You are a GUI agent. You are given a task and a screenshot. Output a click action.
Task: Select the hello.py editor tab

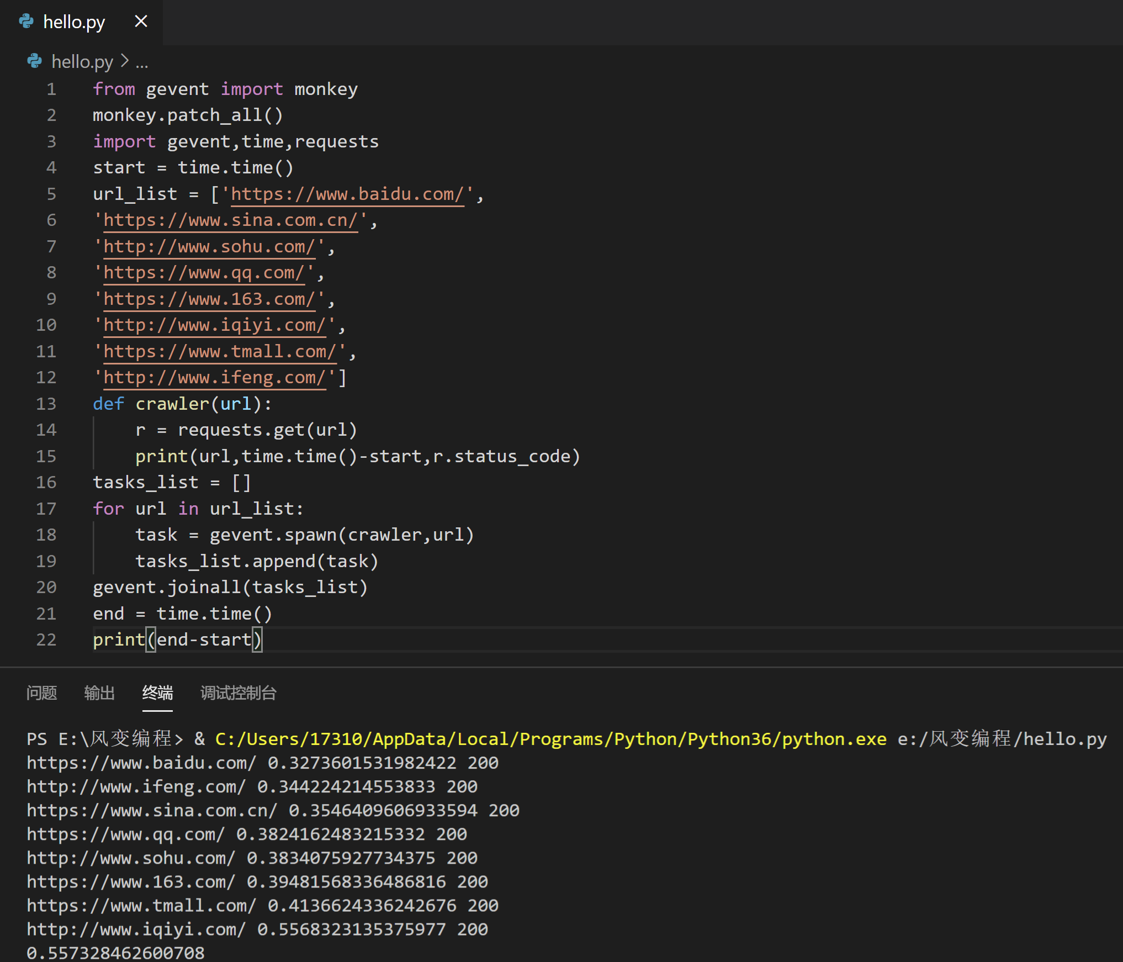tap(81, 22)
